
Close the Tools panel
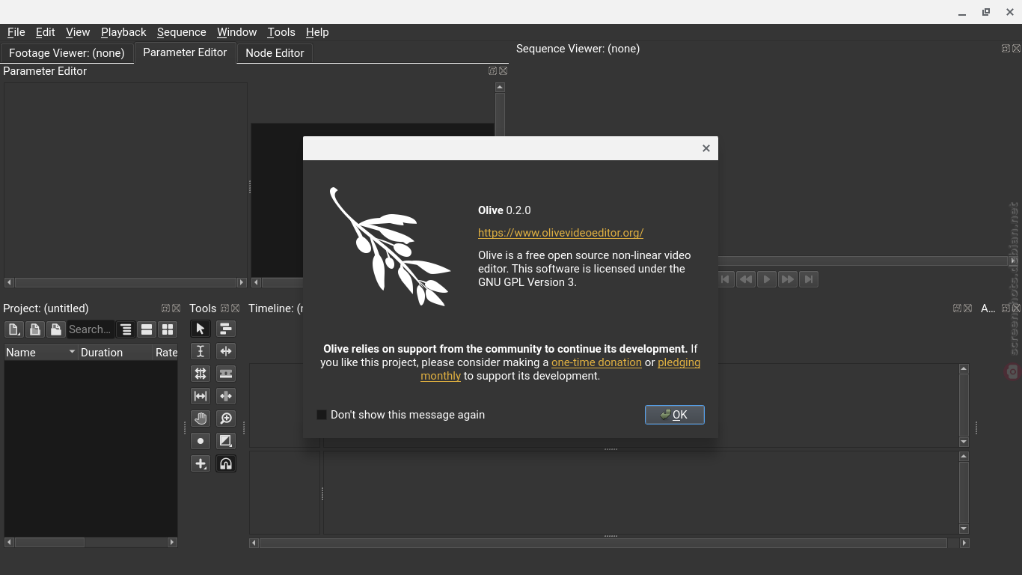tap(235, 308)
